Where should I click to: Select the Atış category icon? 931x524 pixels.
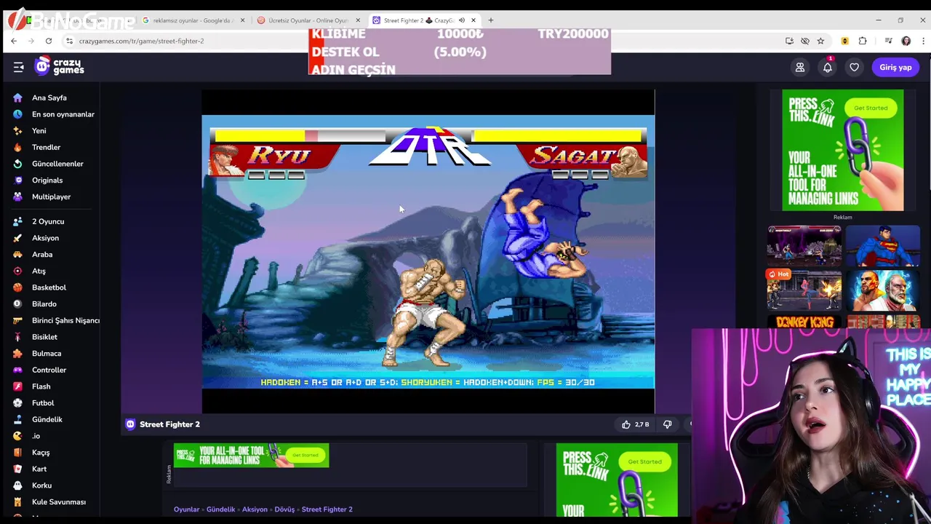coord(17,271)
